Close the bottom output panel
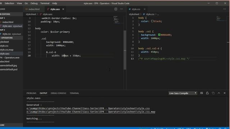230x129 pixels. [225, 93]
